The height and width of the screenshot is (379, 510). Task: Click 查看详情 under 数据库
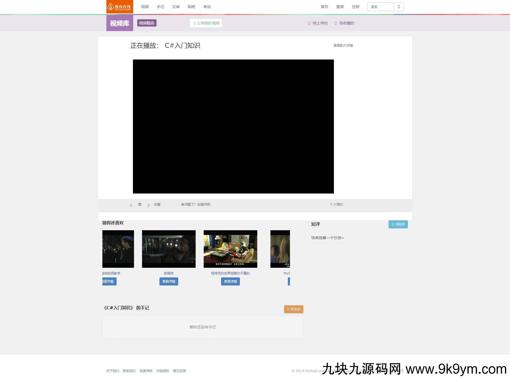(169, 281)
